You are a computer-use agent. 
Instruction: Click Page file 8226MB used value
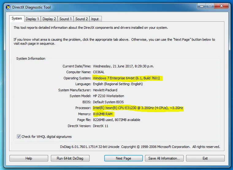[x=116, y=120]
